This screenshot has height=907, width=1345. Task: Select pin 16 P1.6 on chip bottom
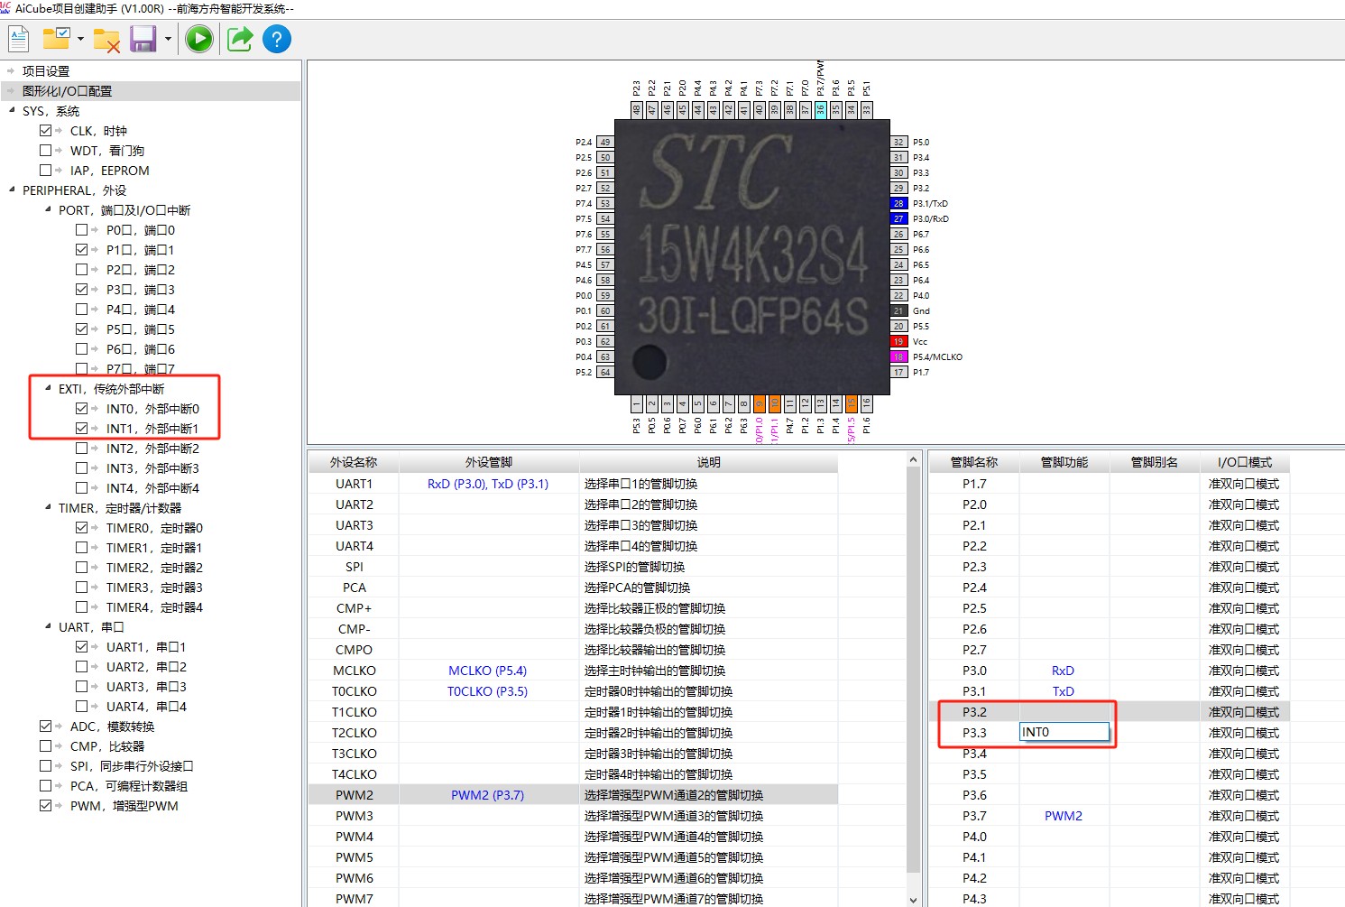tap(866, 403)
